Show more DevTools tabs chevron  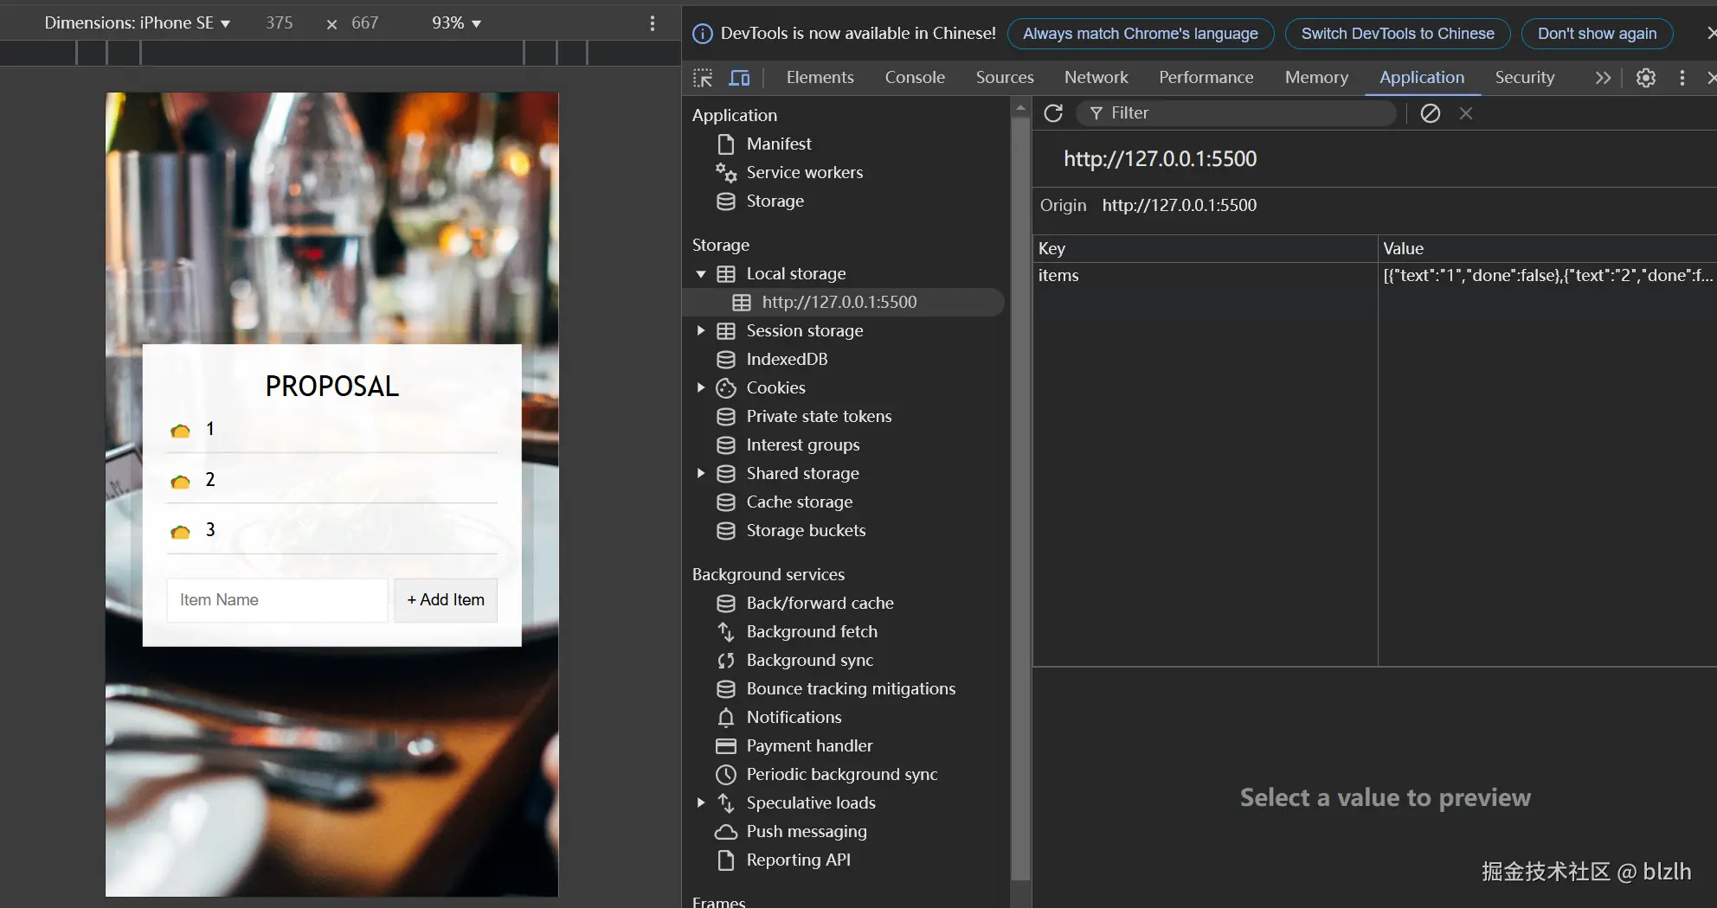pyautogui.click(x=1603, y=78)
